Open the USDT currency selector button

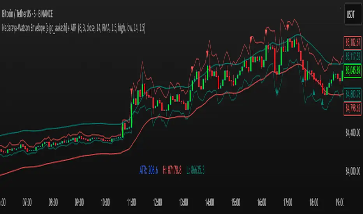click(353, 14)
